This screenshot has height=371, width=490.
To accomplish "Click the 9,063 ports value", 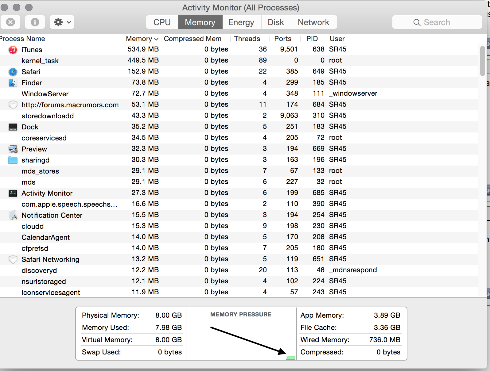I will pos(289,116).
